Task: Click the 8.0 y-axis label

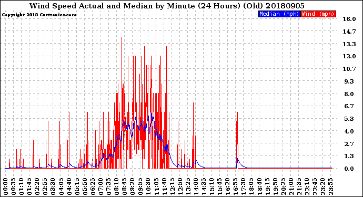Action: point(349,94)
